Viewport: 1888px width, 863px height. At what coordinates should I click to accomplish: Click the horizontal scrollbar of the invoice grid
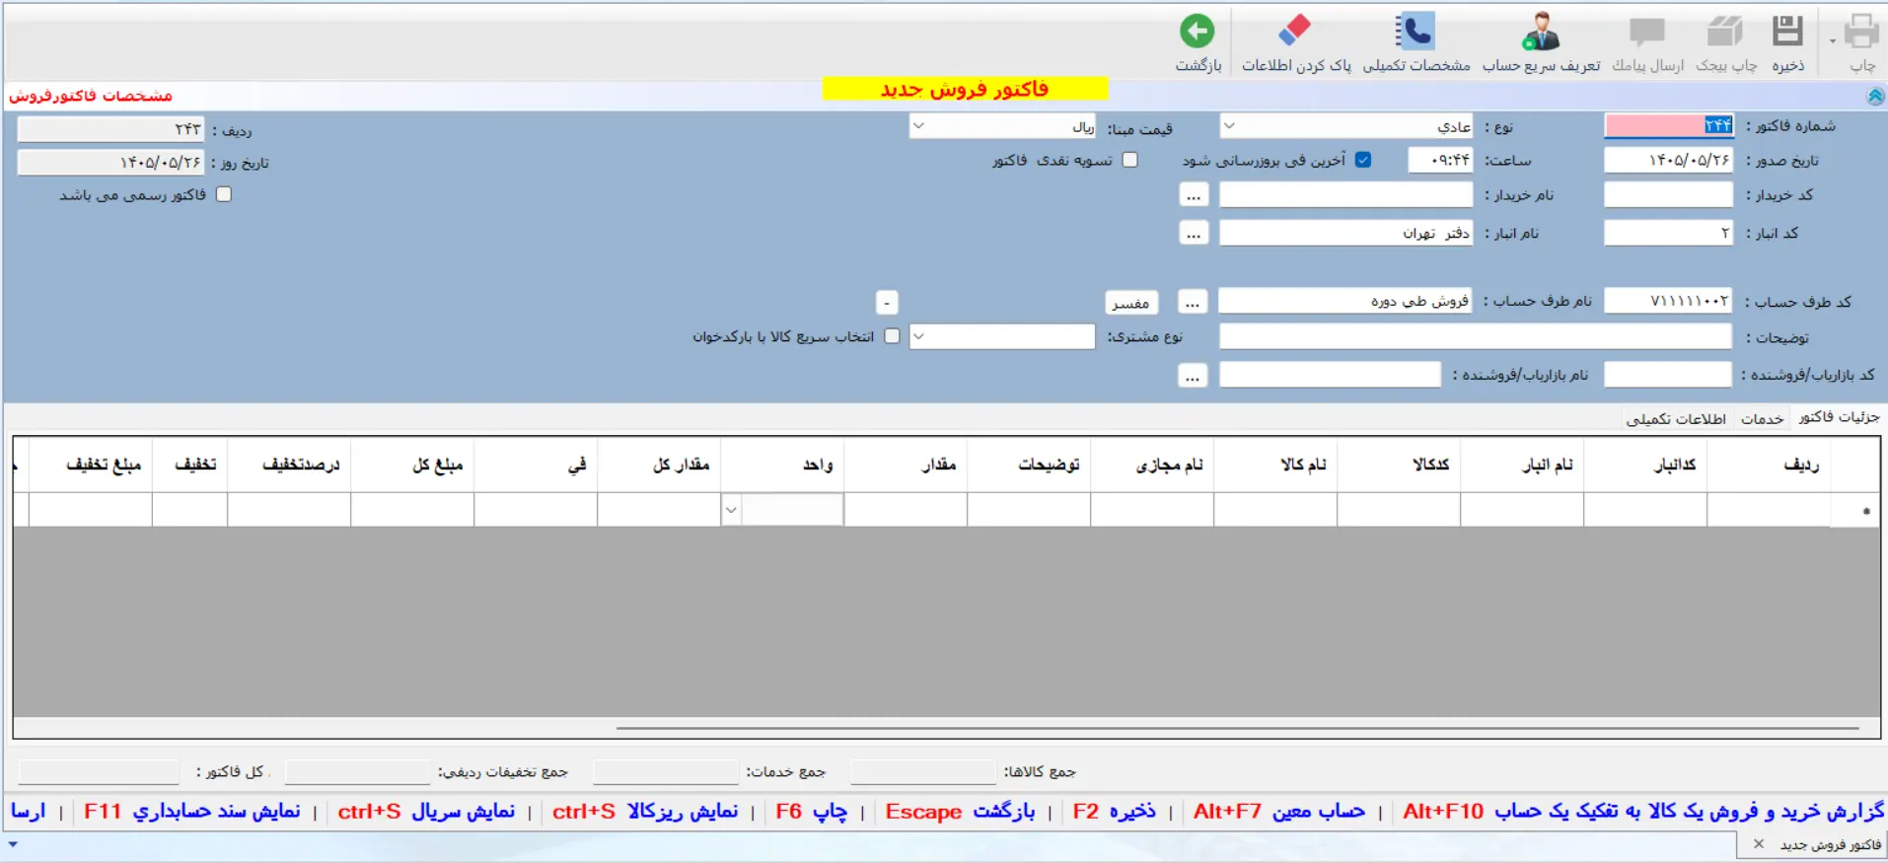tap(1238, 729)
